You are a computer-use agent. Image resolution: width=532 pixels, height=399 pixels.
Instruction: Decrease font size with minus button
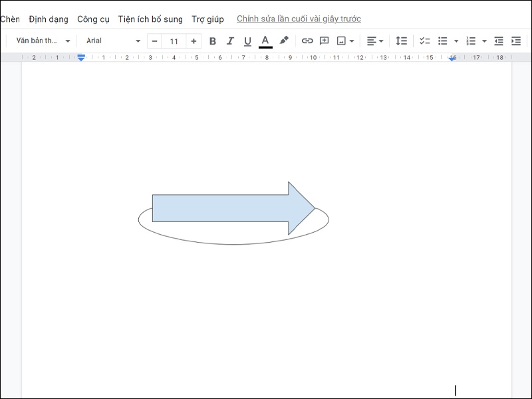(155, 41)
